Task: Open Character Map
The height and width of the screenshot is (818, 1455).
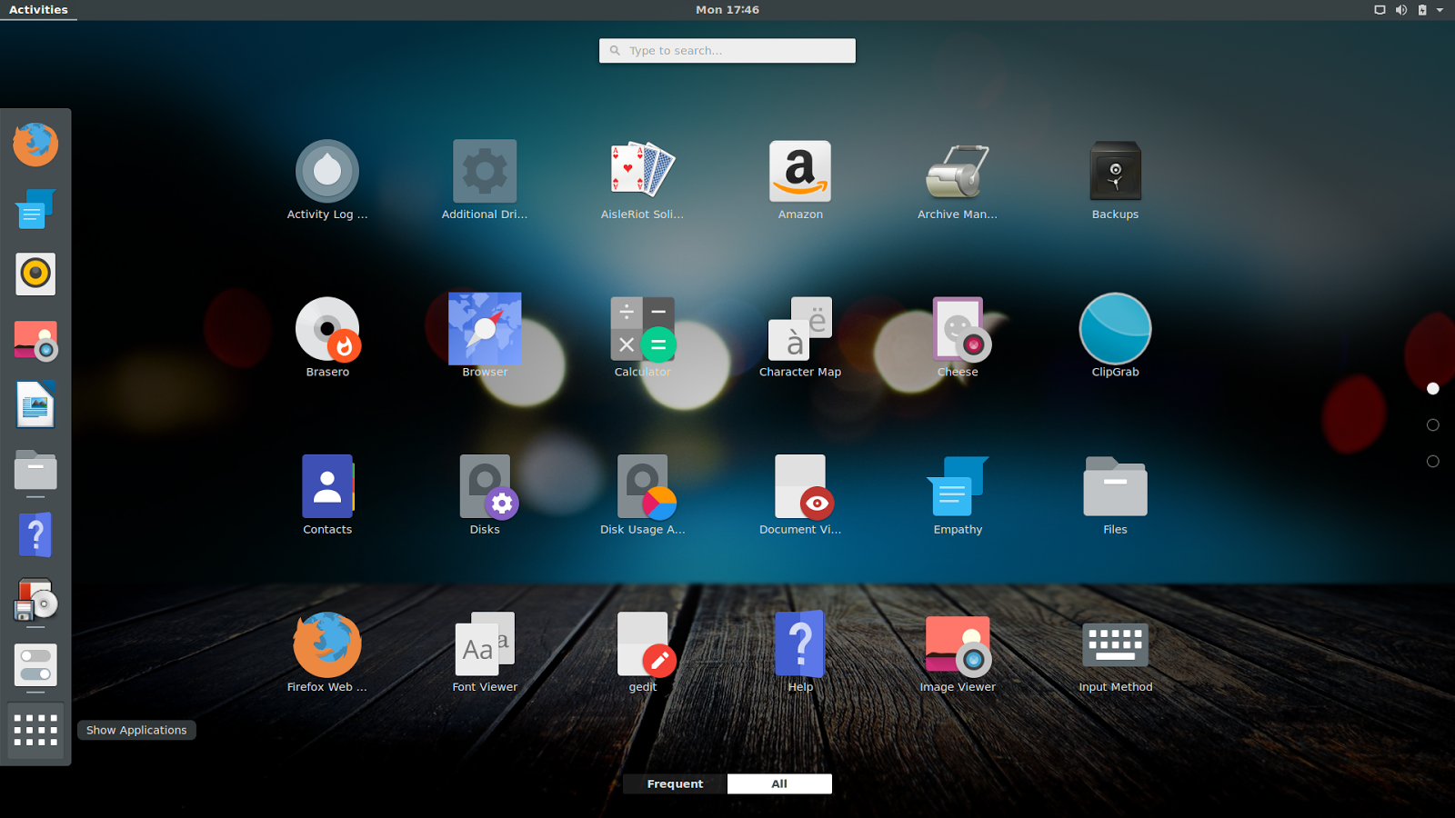Action: pyautogui.click(x=800, y=337)
